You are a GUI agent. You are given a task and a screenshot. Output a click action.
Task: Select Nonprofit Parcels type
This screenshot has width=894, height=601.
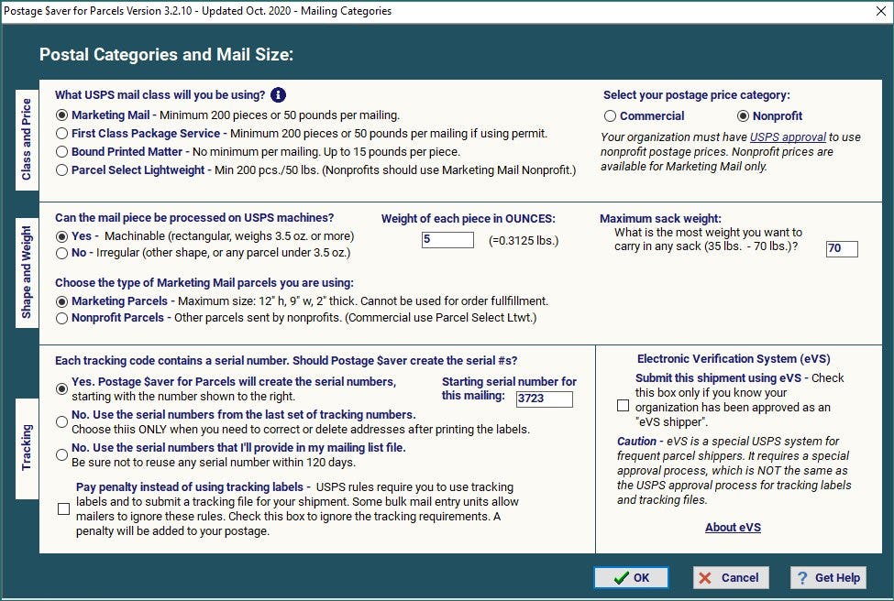(61, 319)
